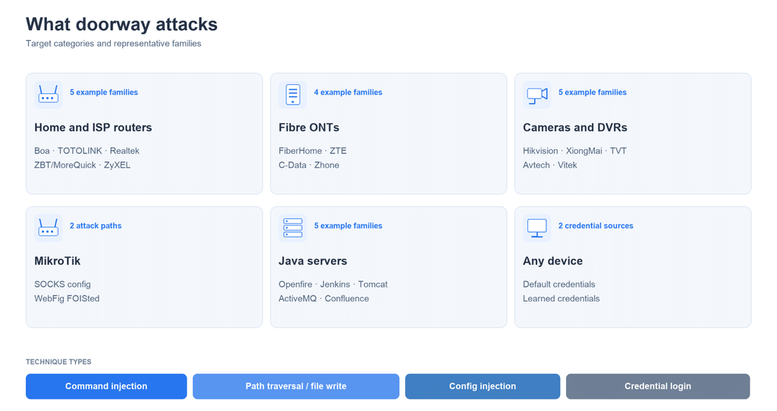The image size is (777, 411).
Task: Click the 'Hikvision · XiongMai · TVT' line
Action: pyautogui.click(x=575, y=151)
